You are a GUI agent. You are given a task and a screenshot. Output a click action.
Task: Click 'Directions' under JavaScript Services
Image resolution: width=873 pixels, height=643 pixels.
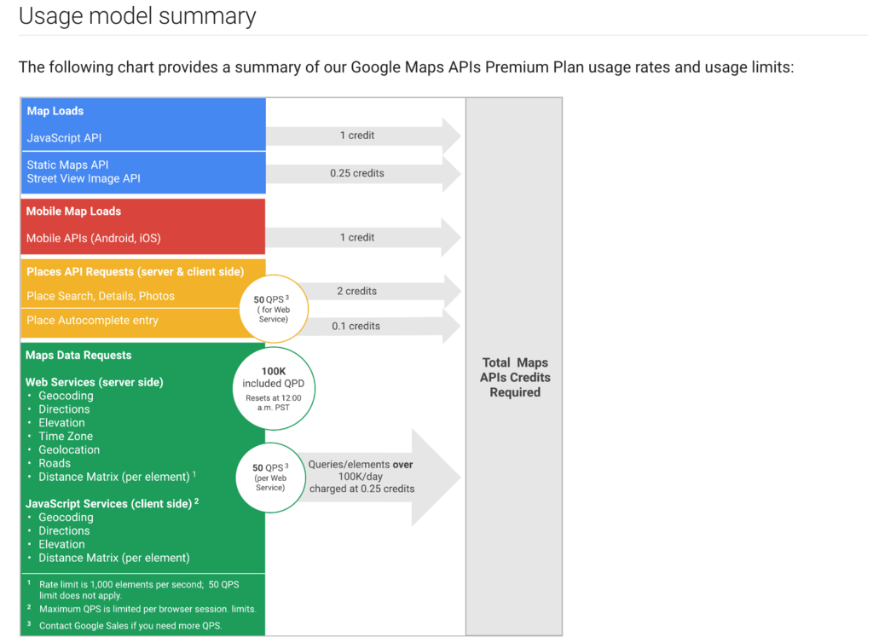[64, 531]
